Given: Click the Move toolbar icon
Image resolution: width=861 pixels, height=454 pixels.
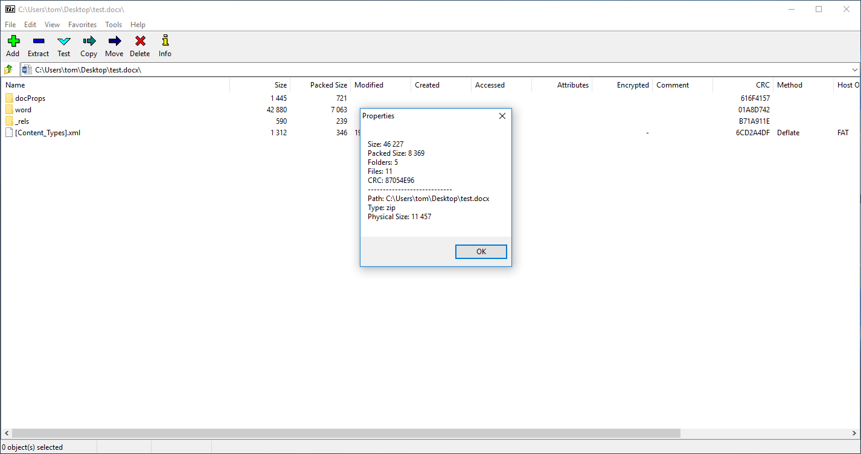Looking at the screenshot, I should pyautogui.click(x=114, y=41).
